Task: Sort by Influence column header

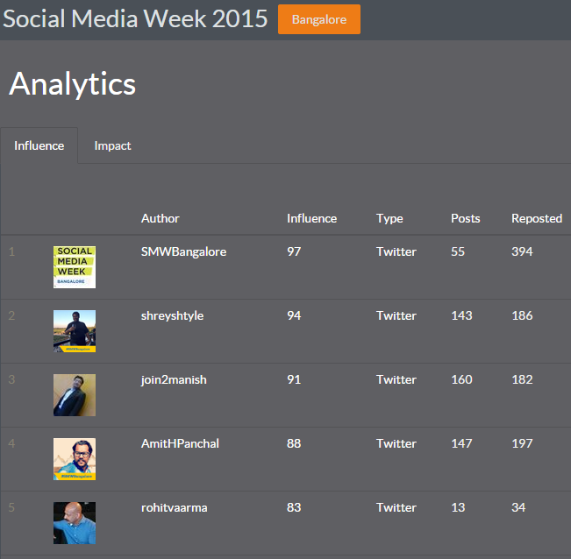Action: pyautogui.click(x=311, y=218)
